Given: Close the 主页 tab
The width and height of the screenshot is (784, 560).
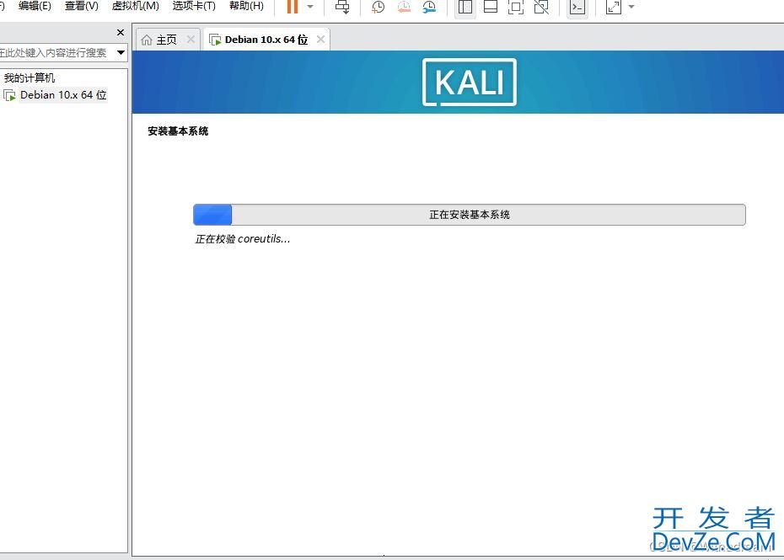Looking at the screenshot, I should click(191, 39).
